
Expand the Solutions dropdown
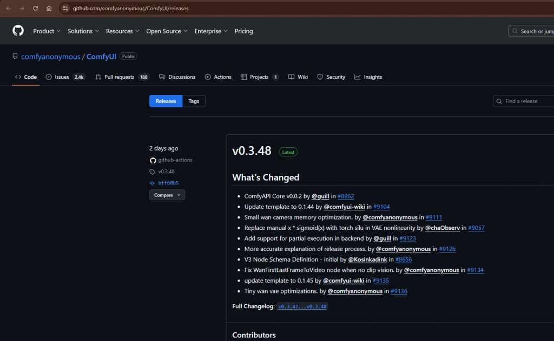point(83,31)
